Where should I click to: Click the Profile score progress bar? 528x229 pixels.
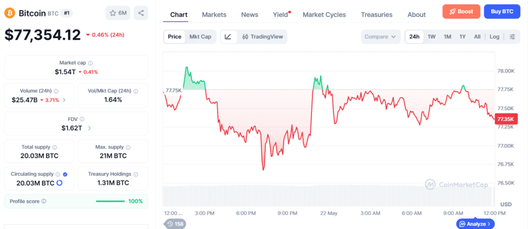110,201
